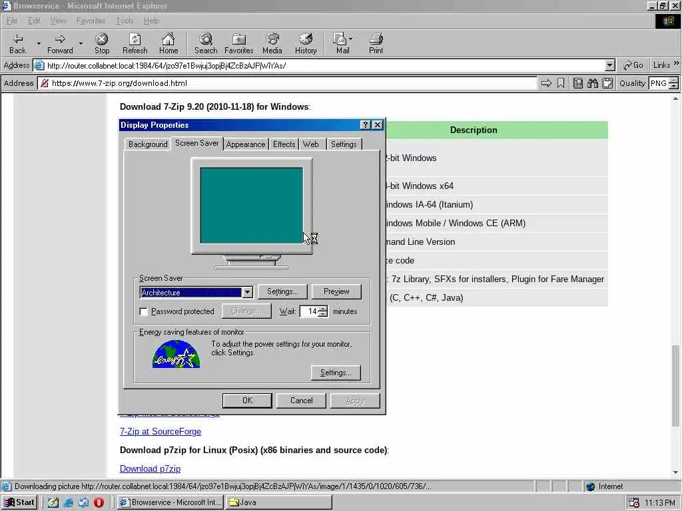Click the task scheduler tray icon
The image size is (682, 511).
coord(634,503)
